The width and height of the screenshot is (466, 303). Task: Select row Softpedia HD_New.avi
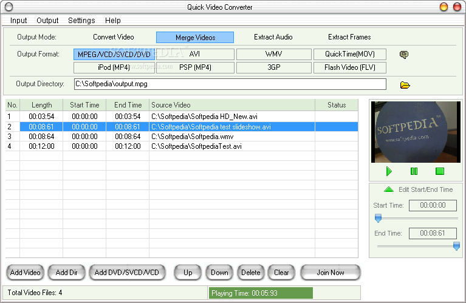[x=182, y=117]
